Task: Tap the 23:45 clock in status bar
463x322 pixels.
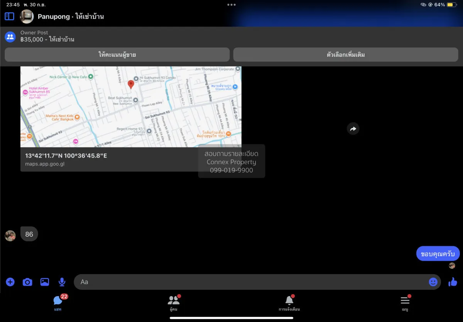Action: tap(13, 5)
